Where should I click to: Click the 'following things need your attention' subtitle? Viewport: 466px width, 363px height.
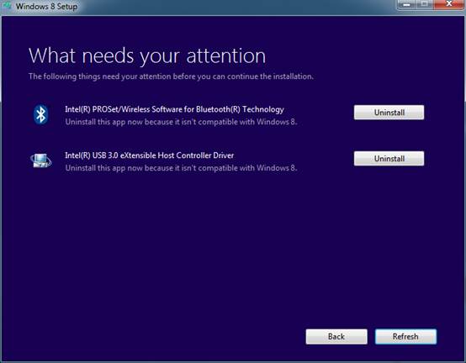(171, 76)
